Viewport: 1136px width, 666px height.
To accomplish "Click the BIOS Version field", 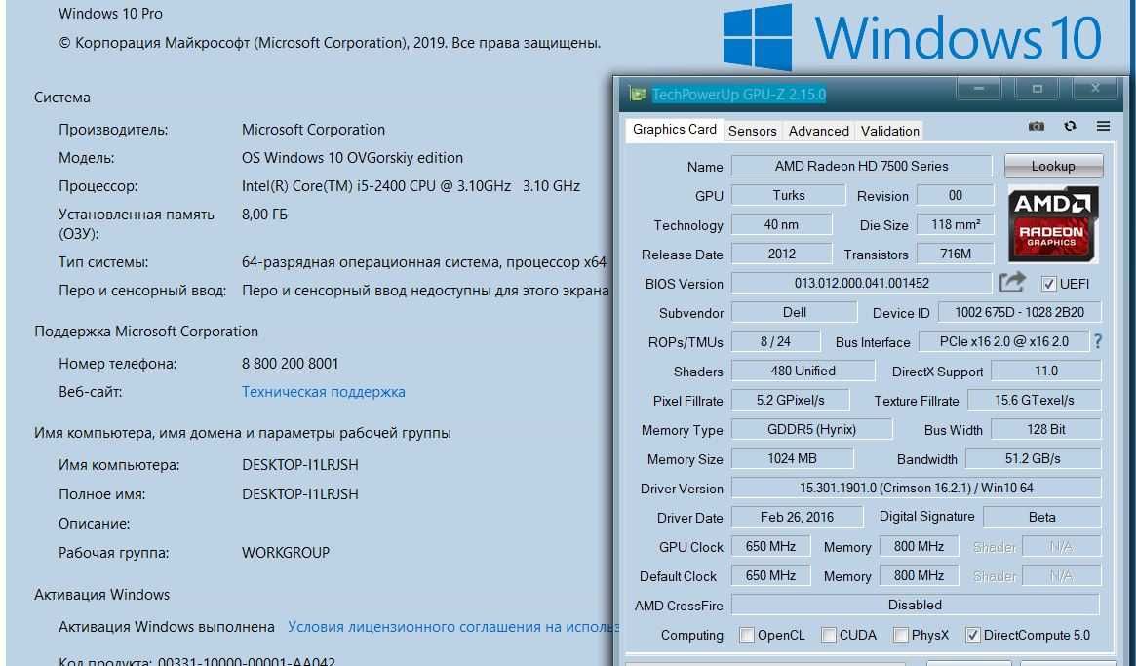I will pyautogui.click(x=861, y=283).
